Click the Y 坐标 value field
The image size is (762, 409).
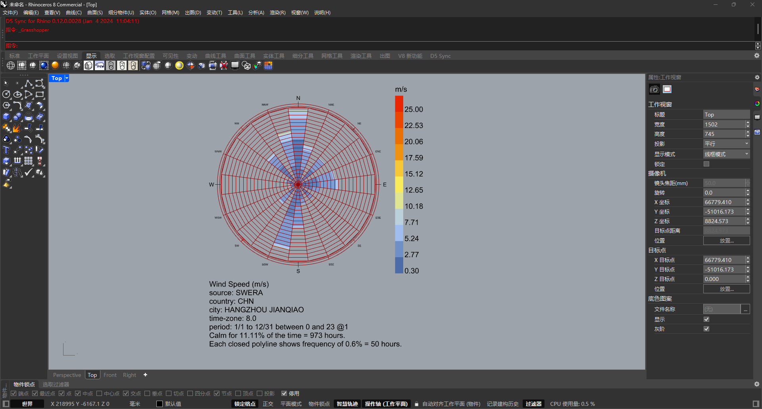(724, 212)
